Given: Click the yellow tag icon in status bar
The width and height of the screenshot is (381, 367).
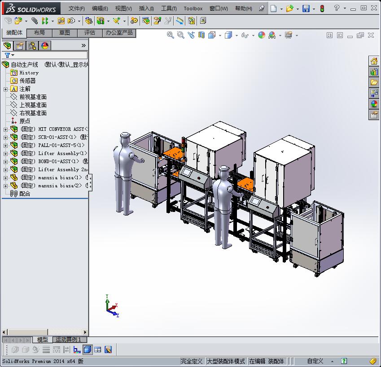Looking at the screenshot, I should [x=373, y=361].
